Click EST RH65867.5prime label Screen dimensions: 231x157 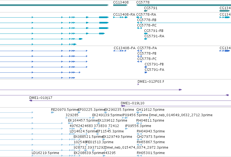[151, 142]
